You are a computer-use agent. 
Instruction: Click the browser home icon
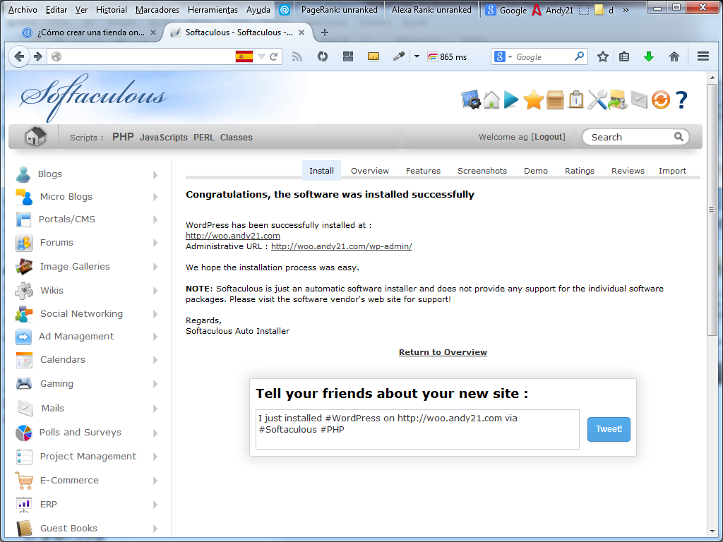coord(674,56)
